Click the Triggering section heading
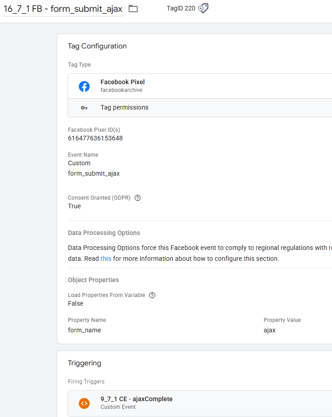Screen dimensions: 332x417 [x=85, y=363]
